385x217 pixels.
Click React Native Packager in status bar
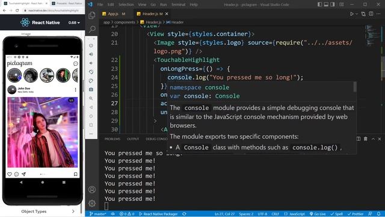click(158, 214)
